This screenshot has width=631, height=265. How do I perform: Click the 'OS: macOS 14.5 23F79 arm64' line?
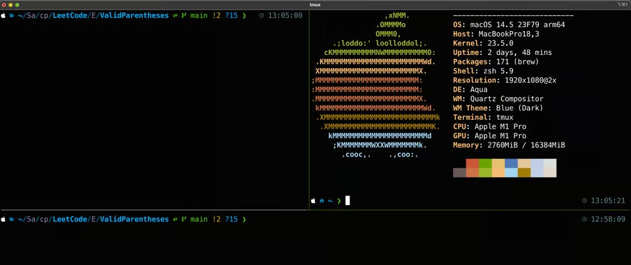pyautogui.click(x=509, y=25)
